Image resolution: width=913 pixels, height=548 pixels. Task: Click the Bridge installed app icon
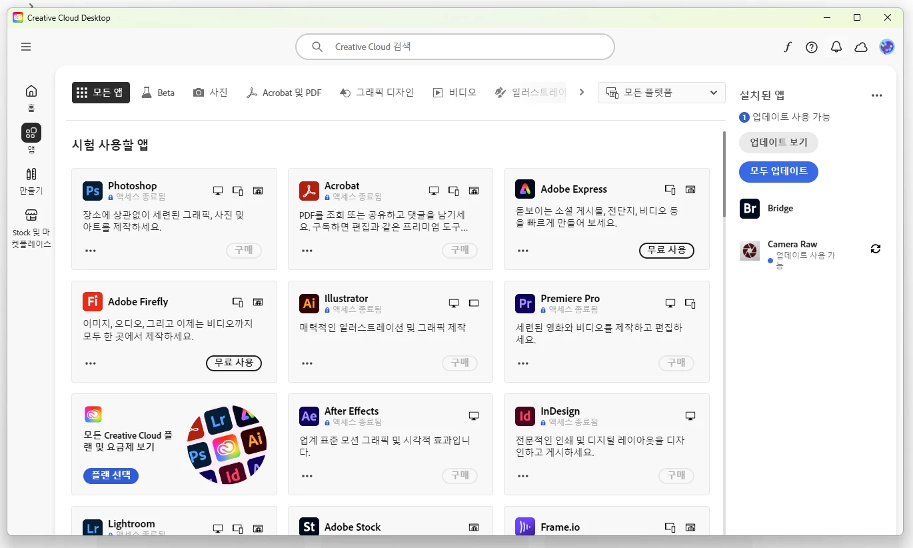[750, 209]
